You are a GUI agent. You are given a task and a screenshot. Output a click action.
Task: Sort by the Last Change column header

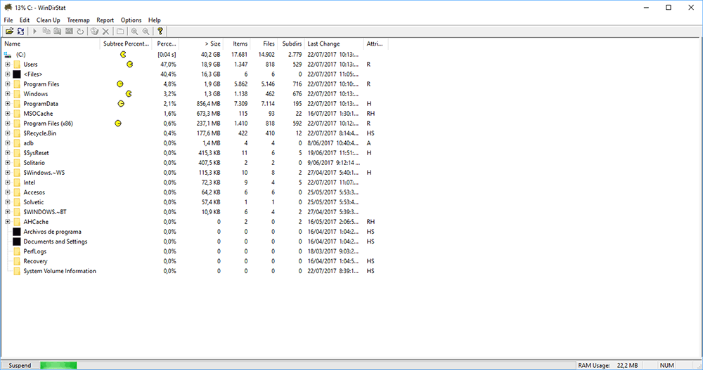[334, 44]
